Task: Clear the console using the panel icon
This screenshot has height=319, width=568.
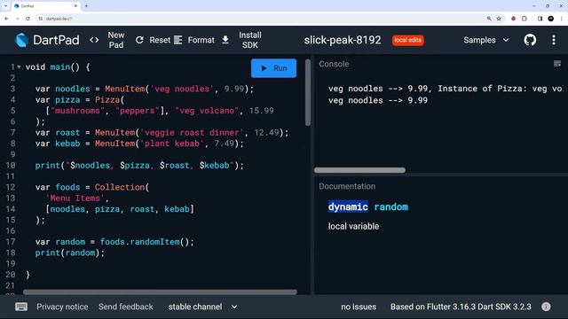Action: pos(557,64)
